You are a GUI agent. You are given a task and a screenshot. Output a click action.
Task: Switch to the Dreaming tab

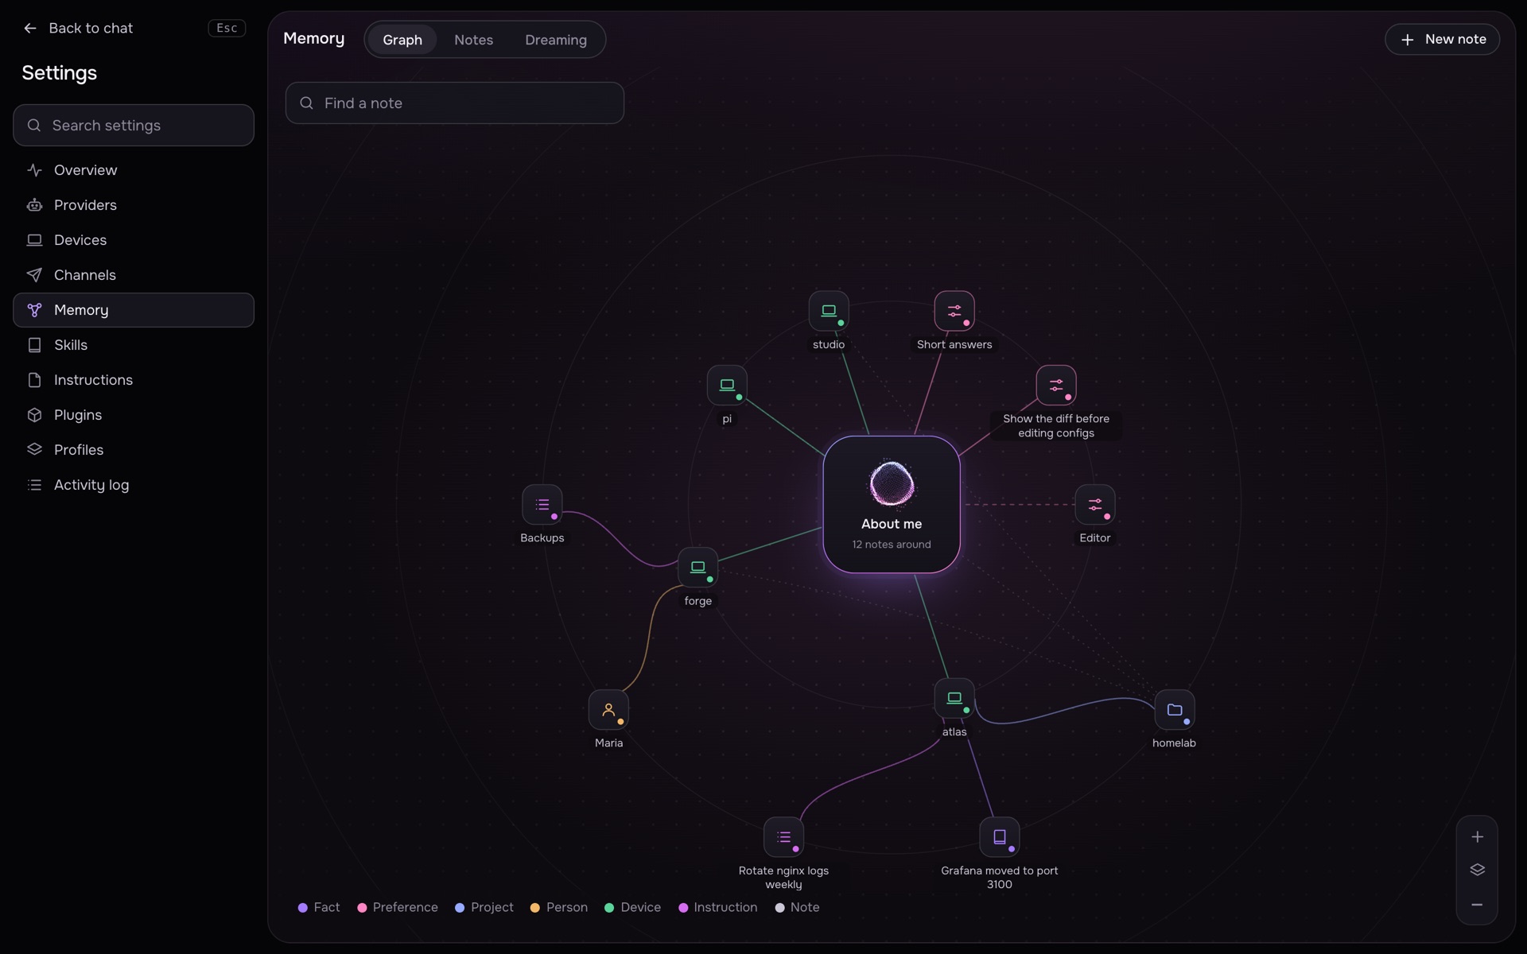[556, 40]
